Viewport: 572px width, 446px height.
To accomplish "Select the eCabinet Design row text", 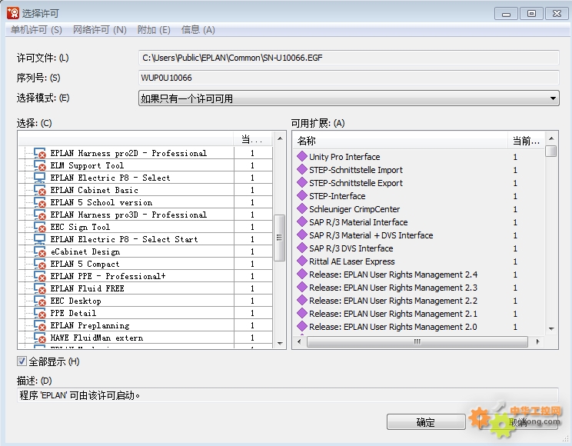I will tap(85, 251).
